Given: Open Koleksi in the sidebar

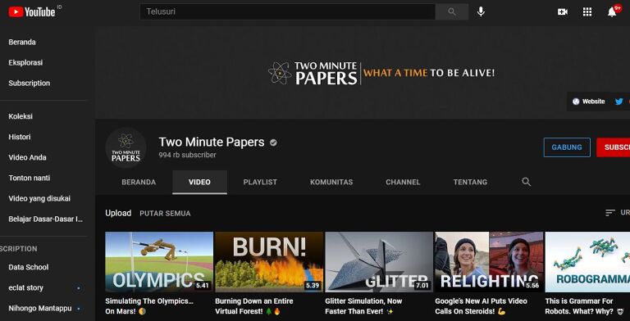Looking at the screenshot, I should [x=21, y=116].
